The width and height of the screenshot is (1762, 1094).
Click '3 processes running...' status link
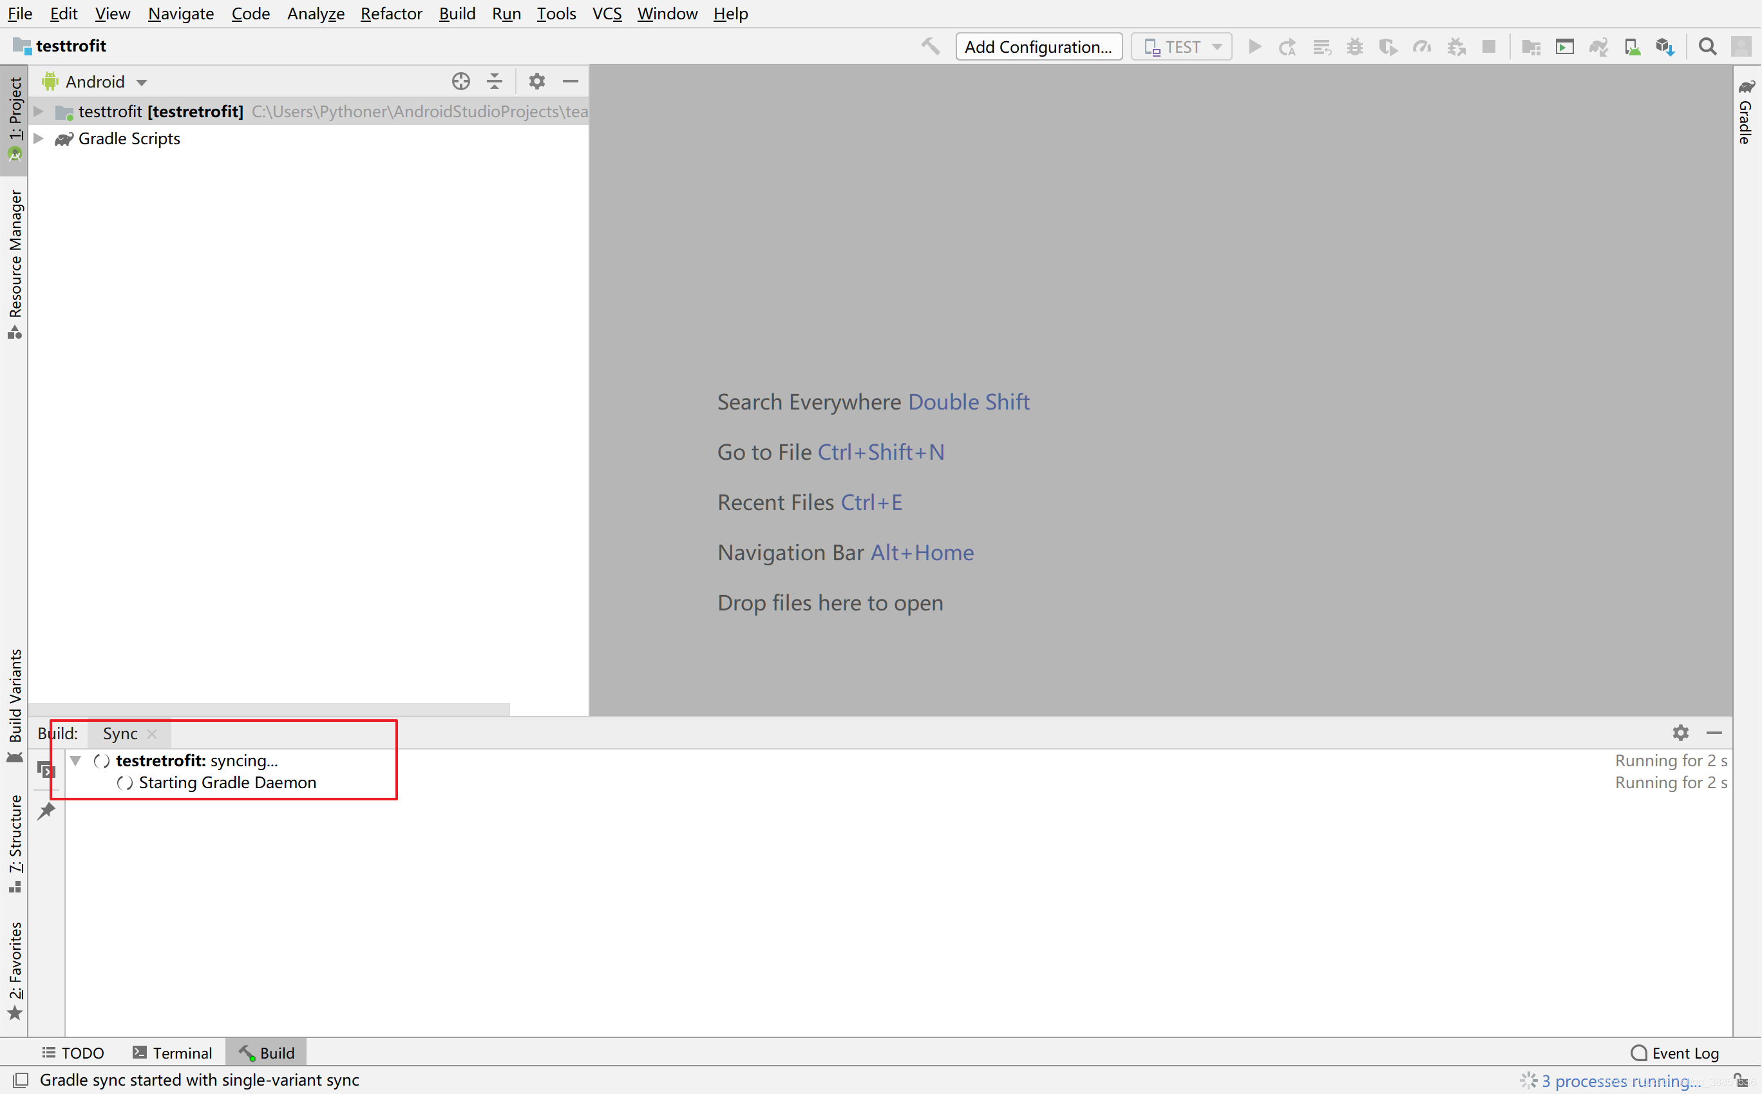pyautogui.click(x=1621, y=1081)
